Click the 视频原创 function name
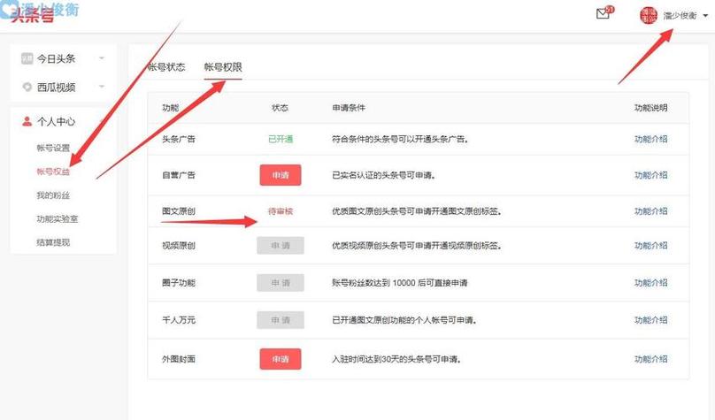Viewport: 715px width, 420px height. pos(179,246)
